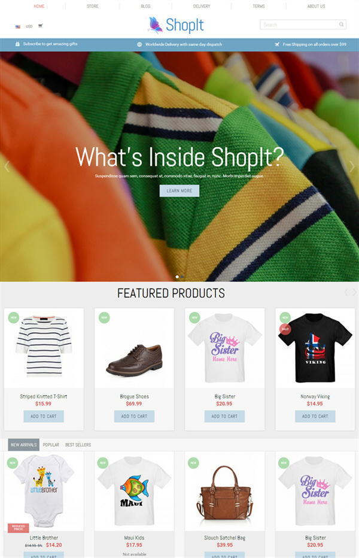Click the US flag language icon

click(18, 26)
